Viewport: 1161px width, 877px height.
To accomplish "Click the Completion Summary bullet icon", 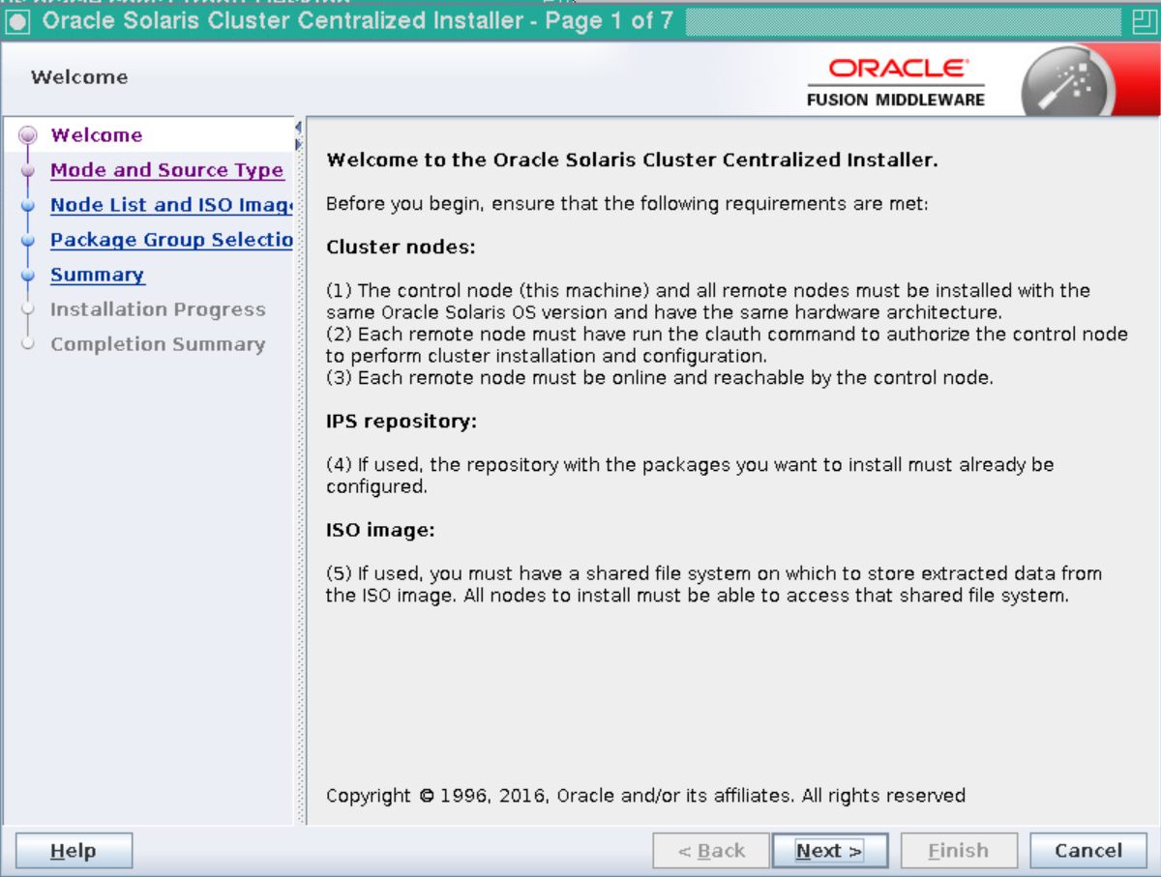I will tap(28, 344).
